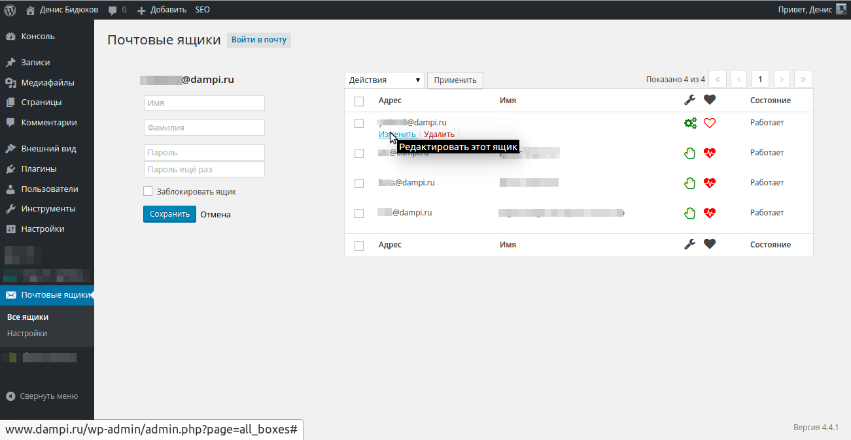The image size is (851, 440).
Task: Click the Удалить link under first mailbox
Action: pos(439,134)
